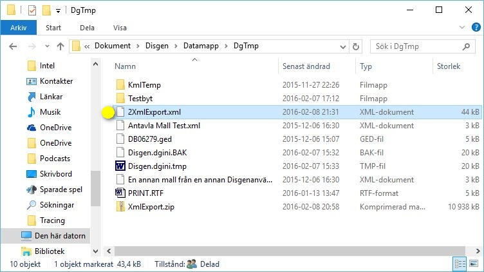The image size is (484, 272).
Task: Go forward with the forward arrow
Action: (32, 46)
